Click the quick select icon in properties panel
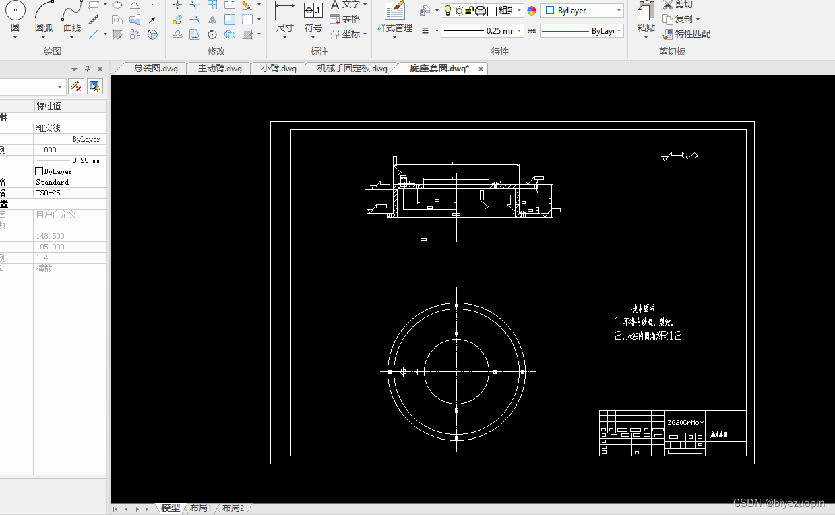Viewport: 835px width, 515px height. tap(95, 86)
